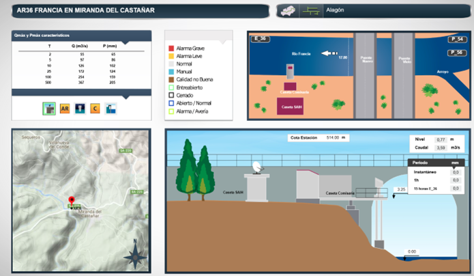
Task: Open the green network schematic icon
Action: (312, 11)
